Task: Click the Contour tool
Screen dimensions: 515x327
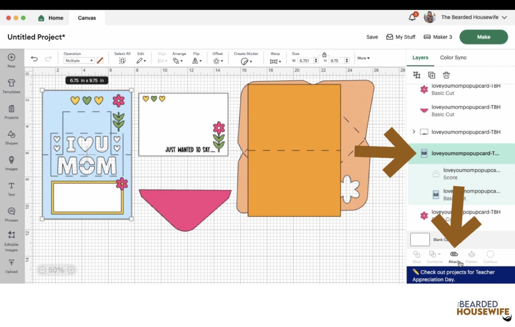Action: 490,257
